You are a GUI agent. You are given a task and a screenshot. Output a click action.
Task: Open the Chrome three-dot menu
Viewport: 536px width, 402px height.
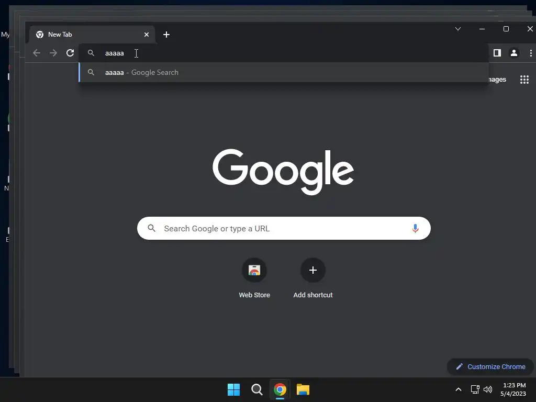point(531,53)
